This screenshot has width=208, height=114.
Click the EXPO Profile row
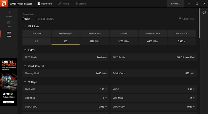[x=154, y=57]
